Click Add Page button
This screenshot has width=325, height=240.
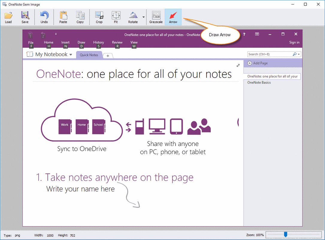258,63
